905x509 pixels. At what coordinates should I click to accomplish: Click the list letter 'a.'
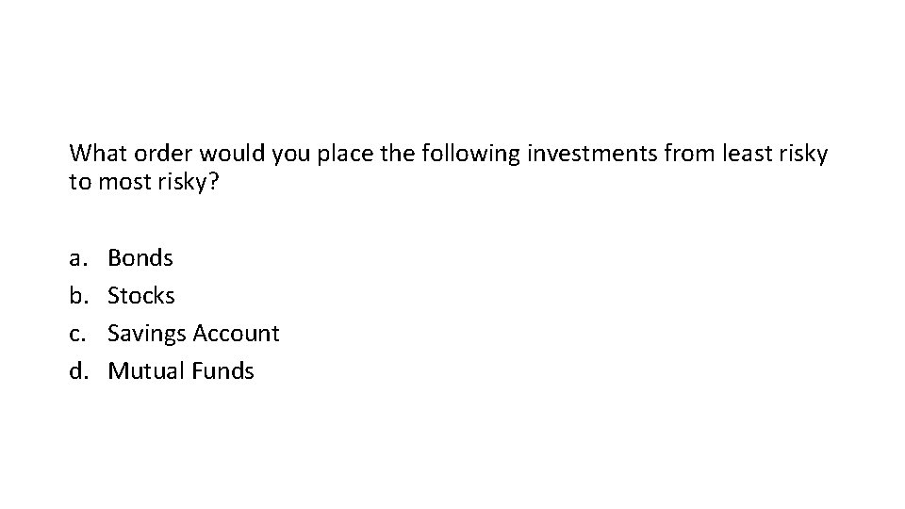tap(77, 257)
